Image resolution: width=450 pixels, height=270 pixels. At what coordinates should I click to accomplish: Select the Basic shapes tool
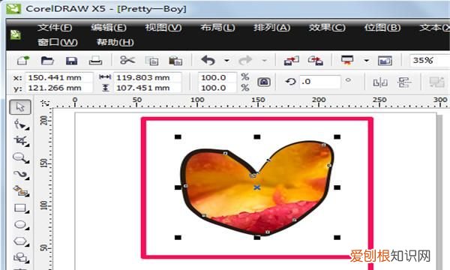pyautogui.click(x=21, y=257)
